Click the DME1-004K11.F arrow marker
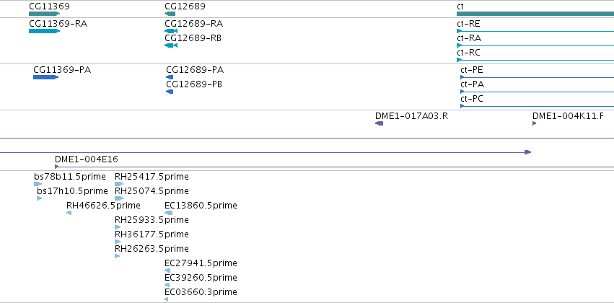 pos(534,123)
